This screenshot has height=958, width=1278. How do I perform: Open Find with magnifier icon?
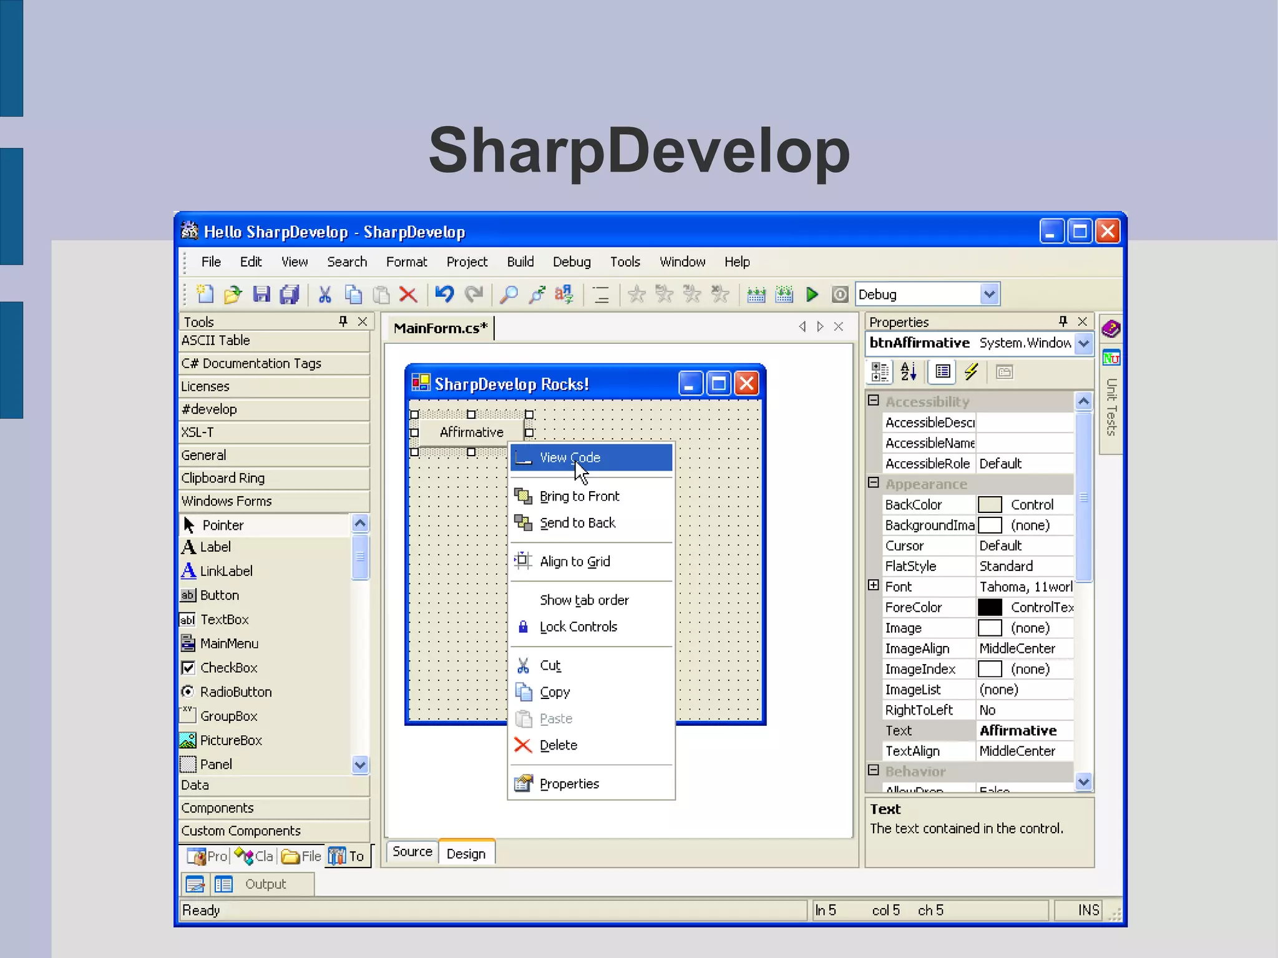(x=509, y=294)
